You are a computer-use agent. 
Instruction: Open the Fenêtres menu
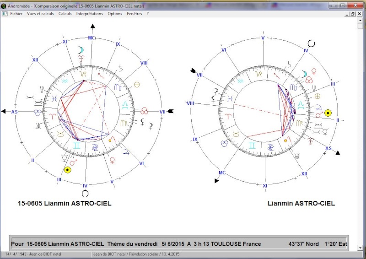point(135,14)
